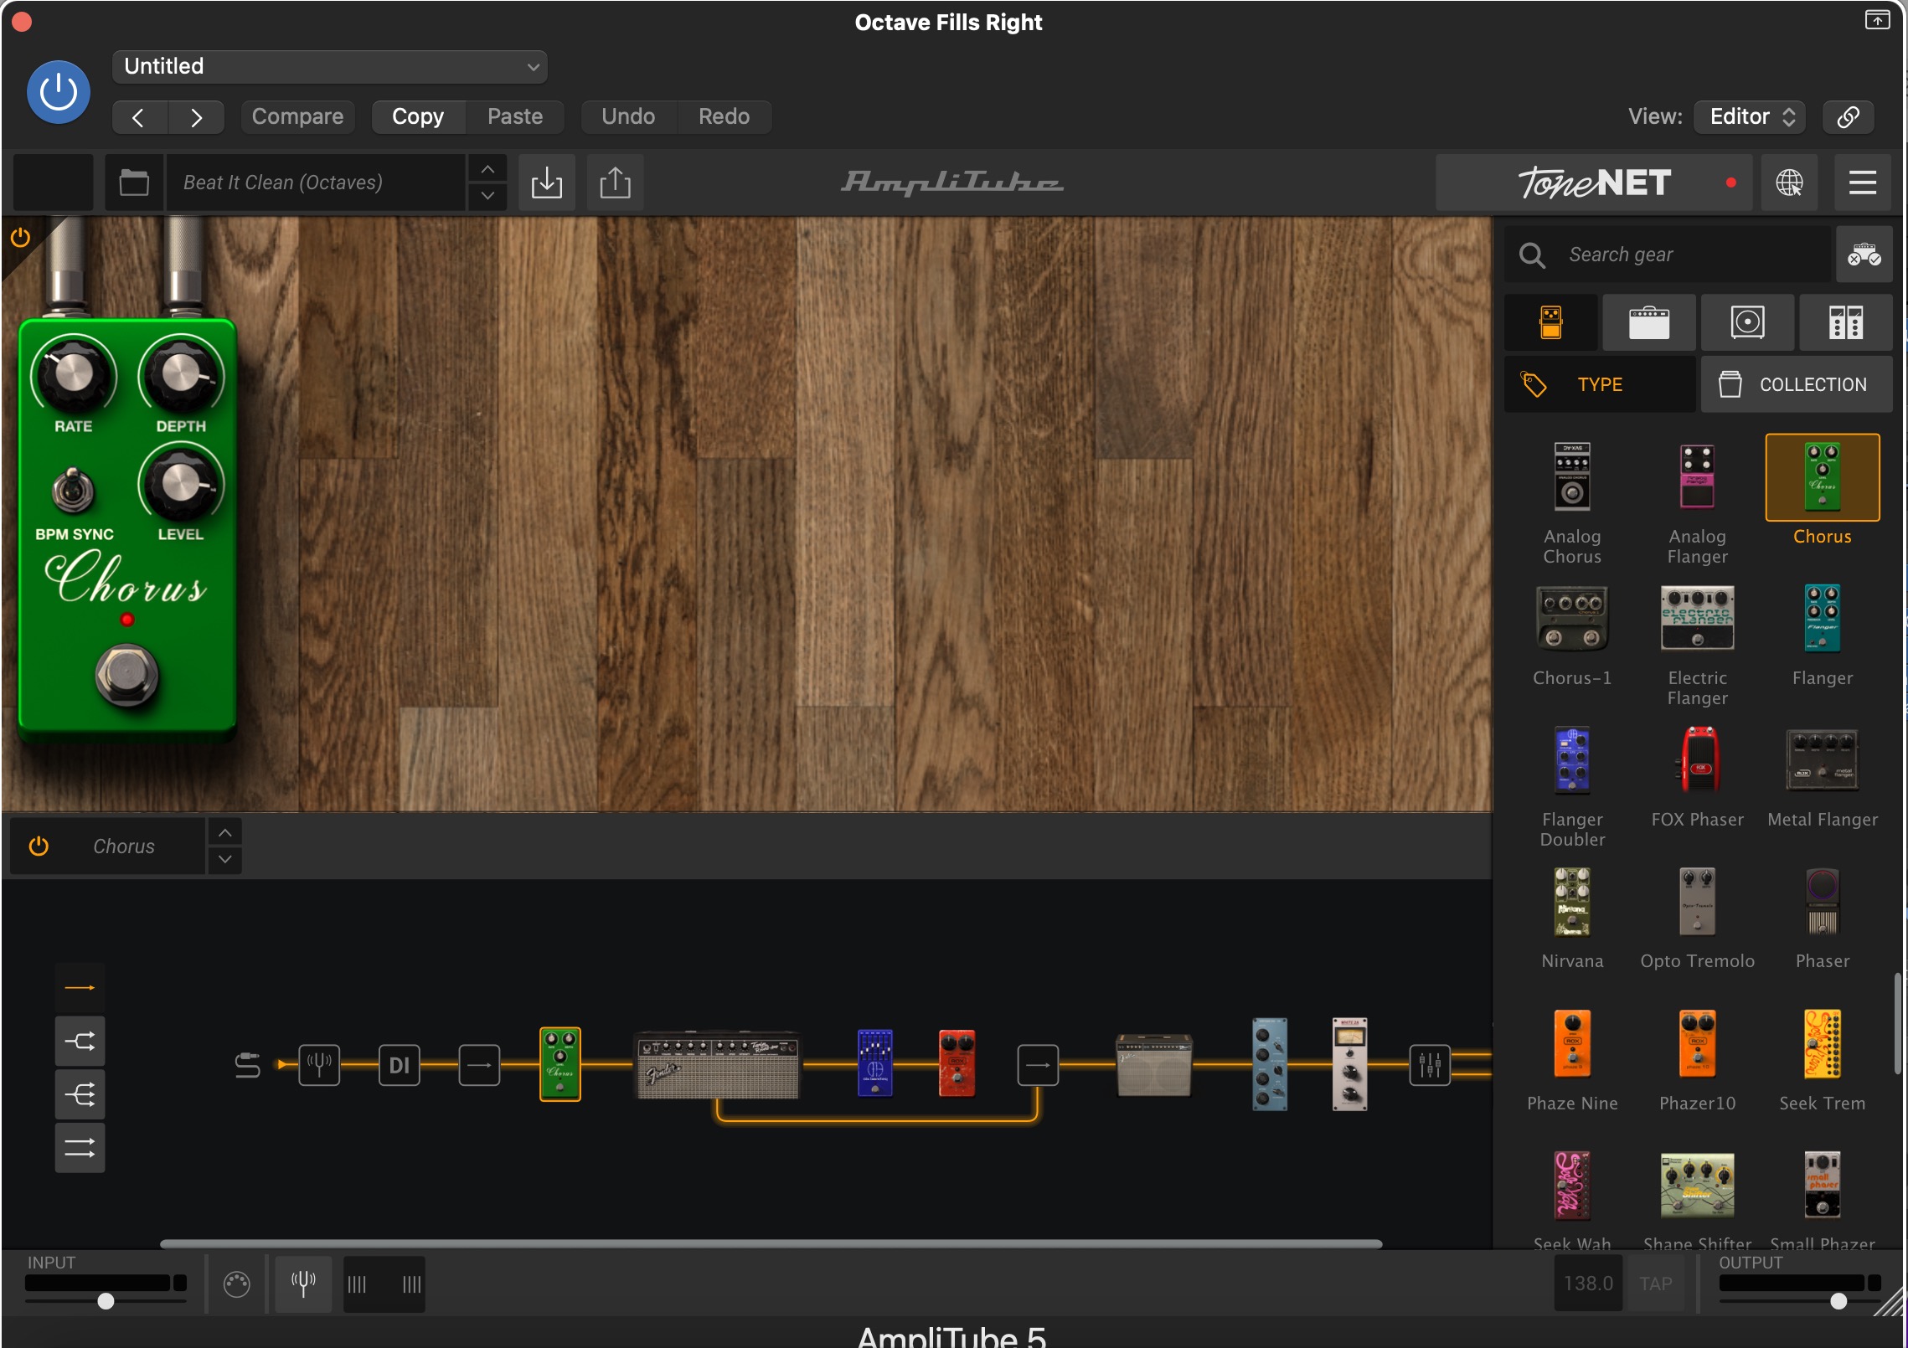Toggle the blue plugin power button
This screenshot has height=1348, width=1908.
tap(59, 92)
